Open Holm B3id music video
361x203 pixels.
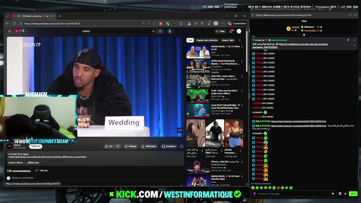point(198,81)
